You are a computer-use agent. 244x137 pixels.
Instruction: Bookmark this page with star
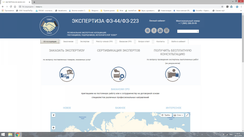(222, 6)
